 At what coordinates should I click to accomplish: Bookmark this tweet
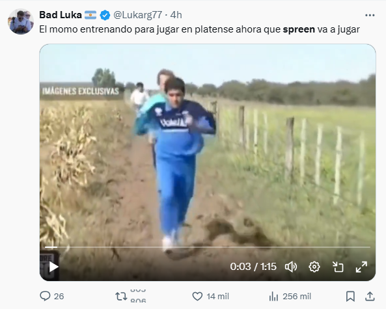tap(350, 296)
